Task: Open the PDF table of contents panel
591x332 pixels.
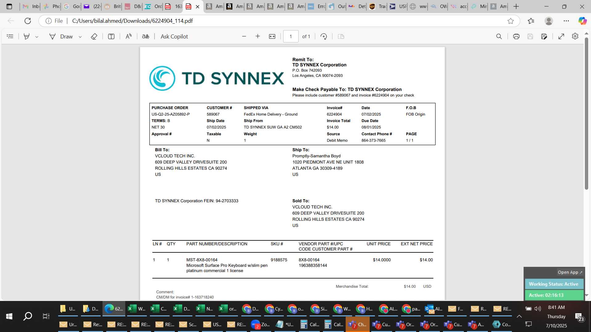Action: coord(10,36)
